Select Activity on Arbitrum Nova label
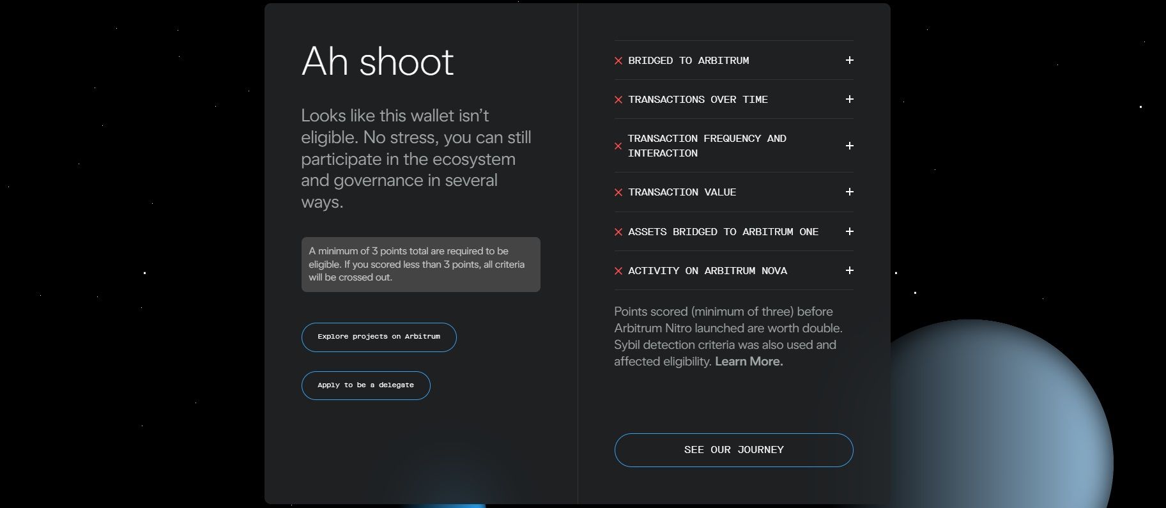 (x=707, y=271)
